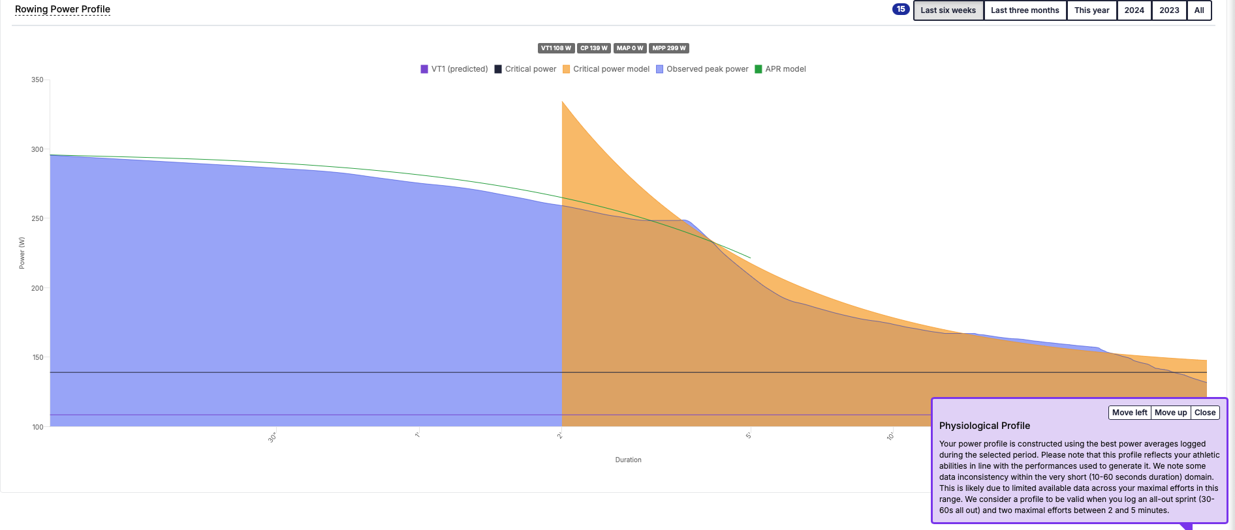Show All time data

(x=1199, y=10)
